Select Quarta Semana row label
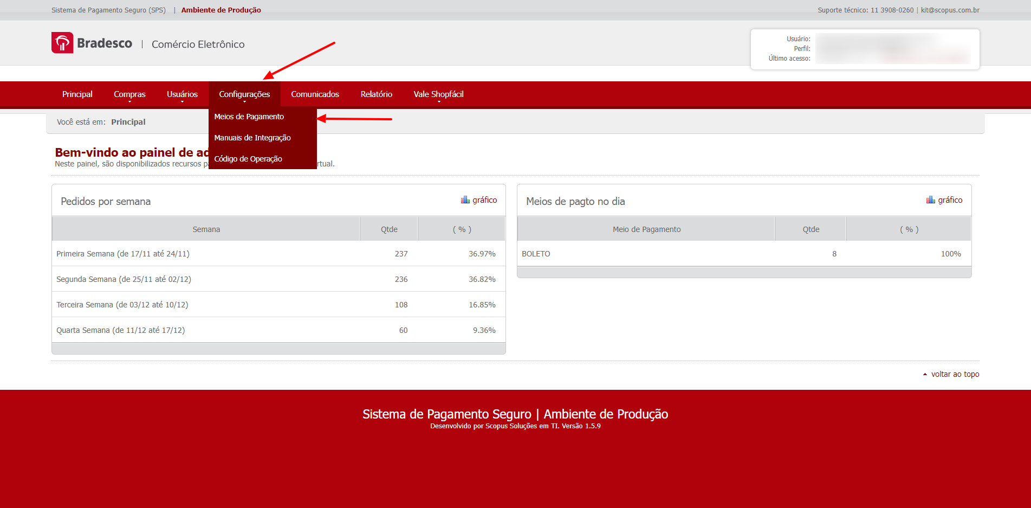 (120, 330)
